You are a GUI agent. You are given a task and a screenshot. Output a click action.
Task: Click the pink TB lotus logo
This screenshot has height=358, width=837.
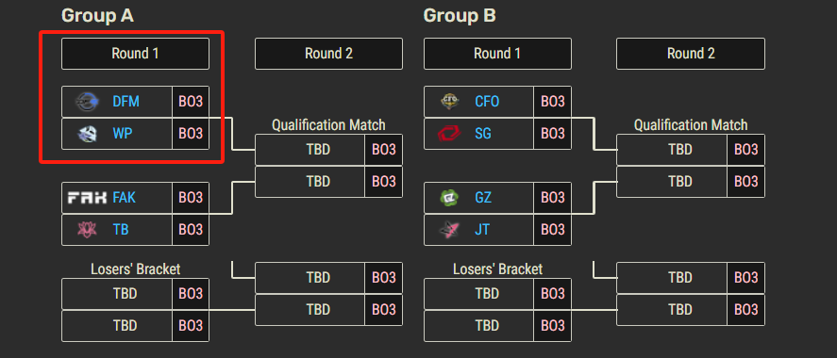coord(87,230)
